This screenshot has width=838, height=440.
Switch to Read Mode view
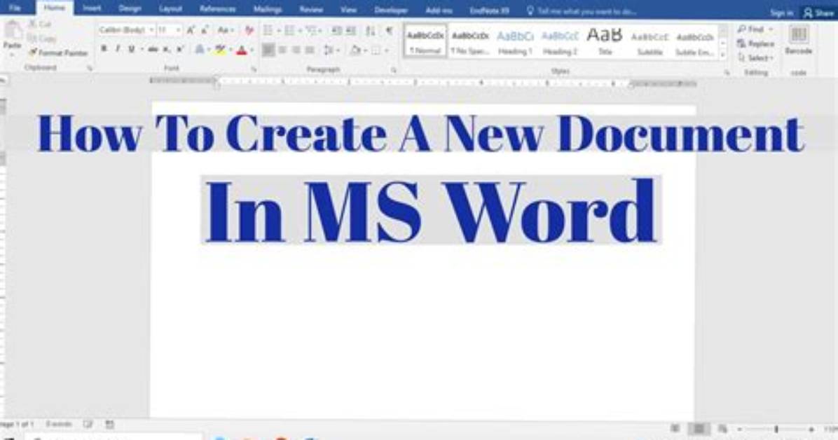pyautogui.click(x=675, y=428)
